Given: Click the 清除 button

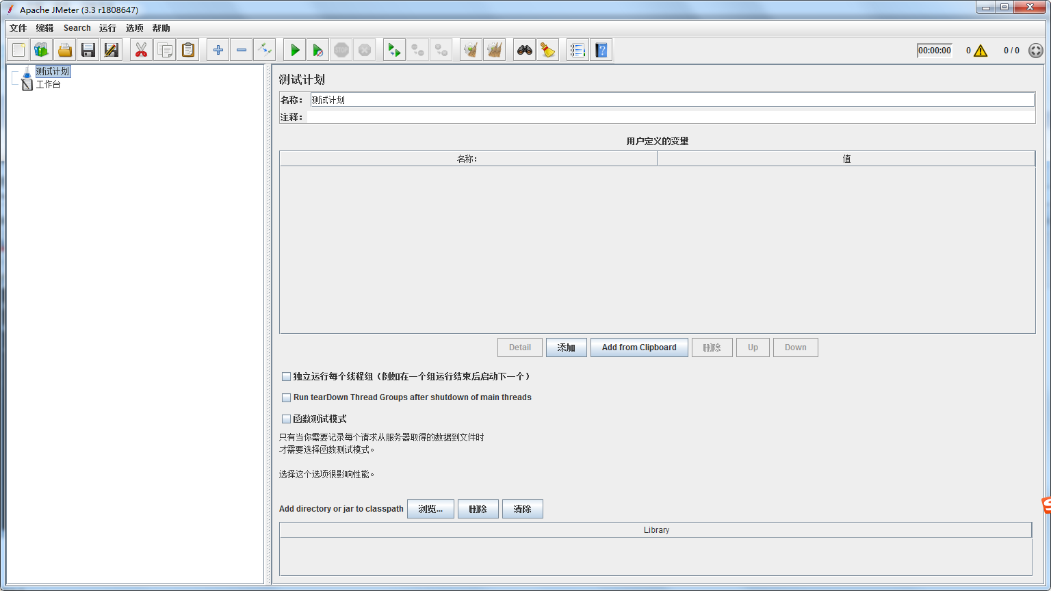Looking at the screenshot, I should point(522,509).
